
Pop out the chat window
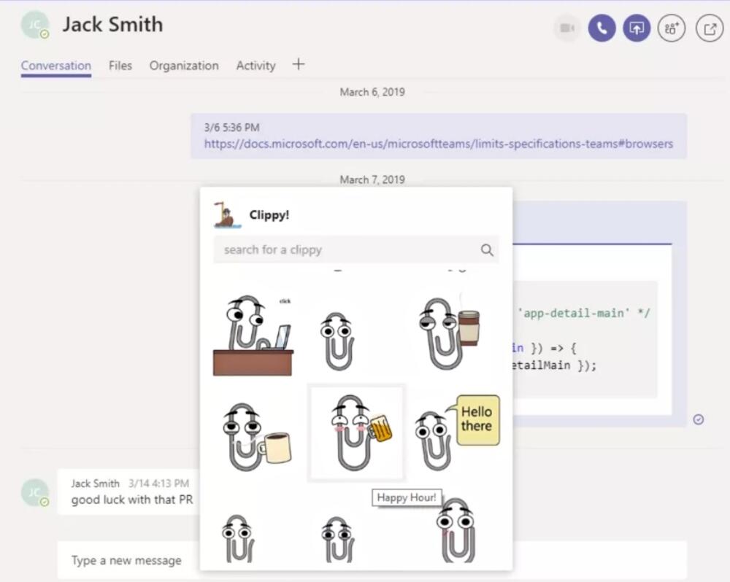pos(709,28)
